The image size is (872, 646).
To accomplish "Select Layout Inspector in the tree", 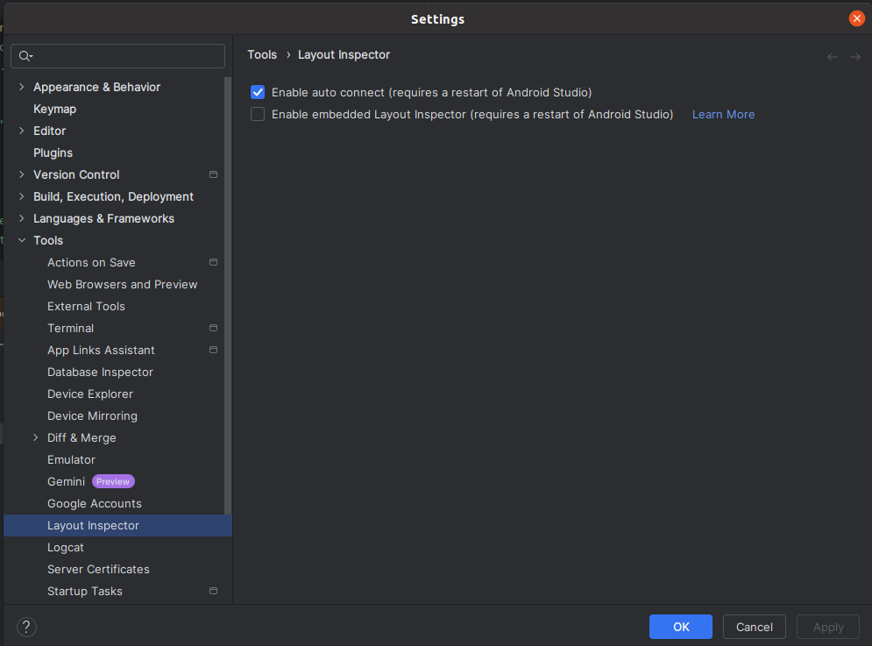I will (x=117, y=525).
